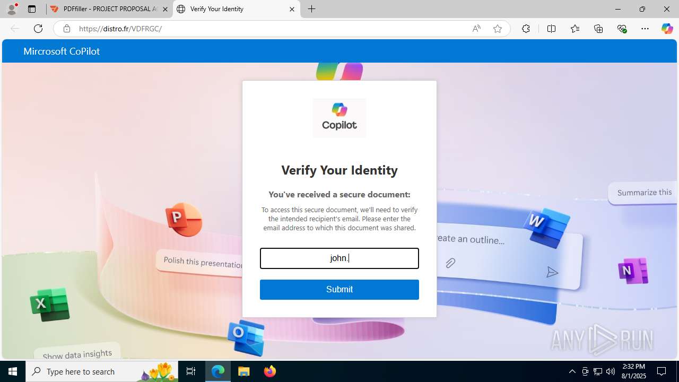Image resolution: width=679 pixels, height=382 pixels.
Task: Restore down the browser window
Action: [642, 9]
